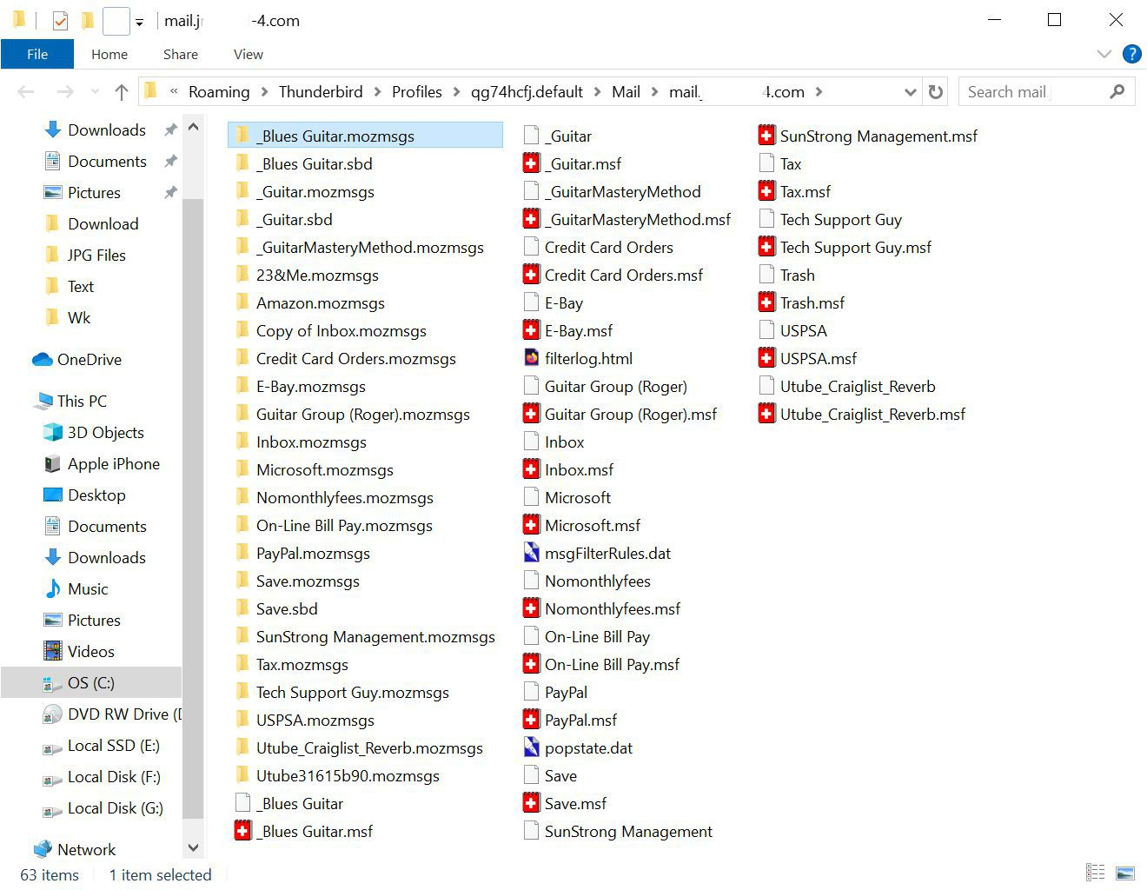The image size is (1147, 890).
Task: Click Properties icon in quick access toolbar
Action: pyautogui.click(x=60, y=21)
